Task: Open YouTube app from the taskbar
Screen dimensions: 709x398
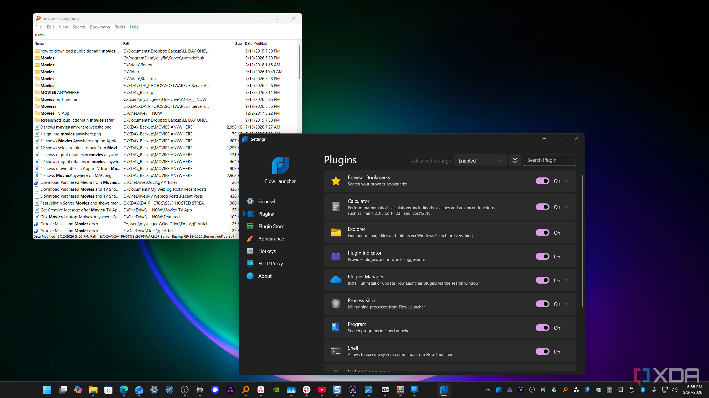Action: 322,390
